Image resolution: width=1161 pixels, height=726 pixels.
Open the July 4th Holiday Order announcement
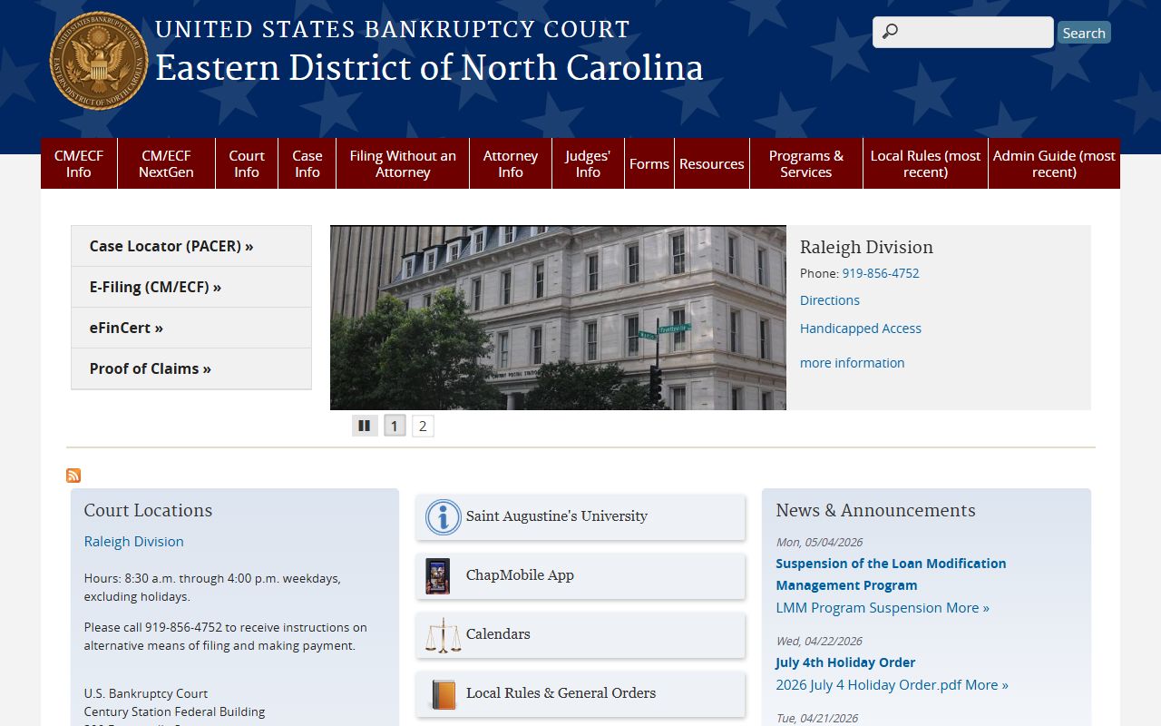click(x=845, y=662)
